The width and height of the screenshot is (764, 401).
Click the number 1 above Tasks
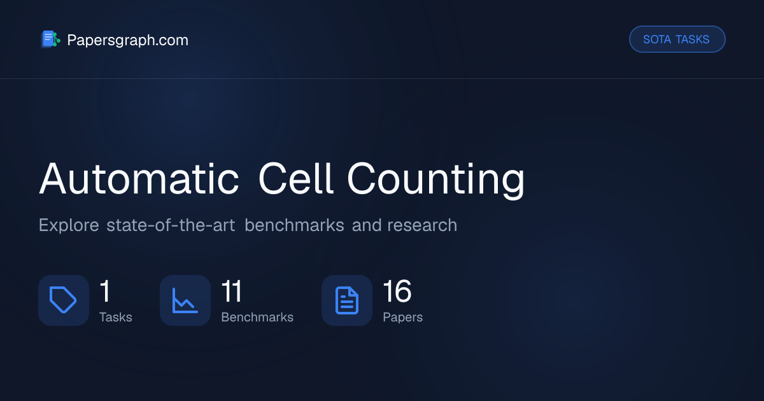[105, 292]
